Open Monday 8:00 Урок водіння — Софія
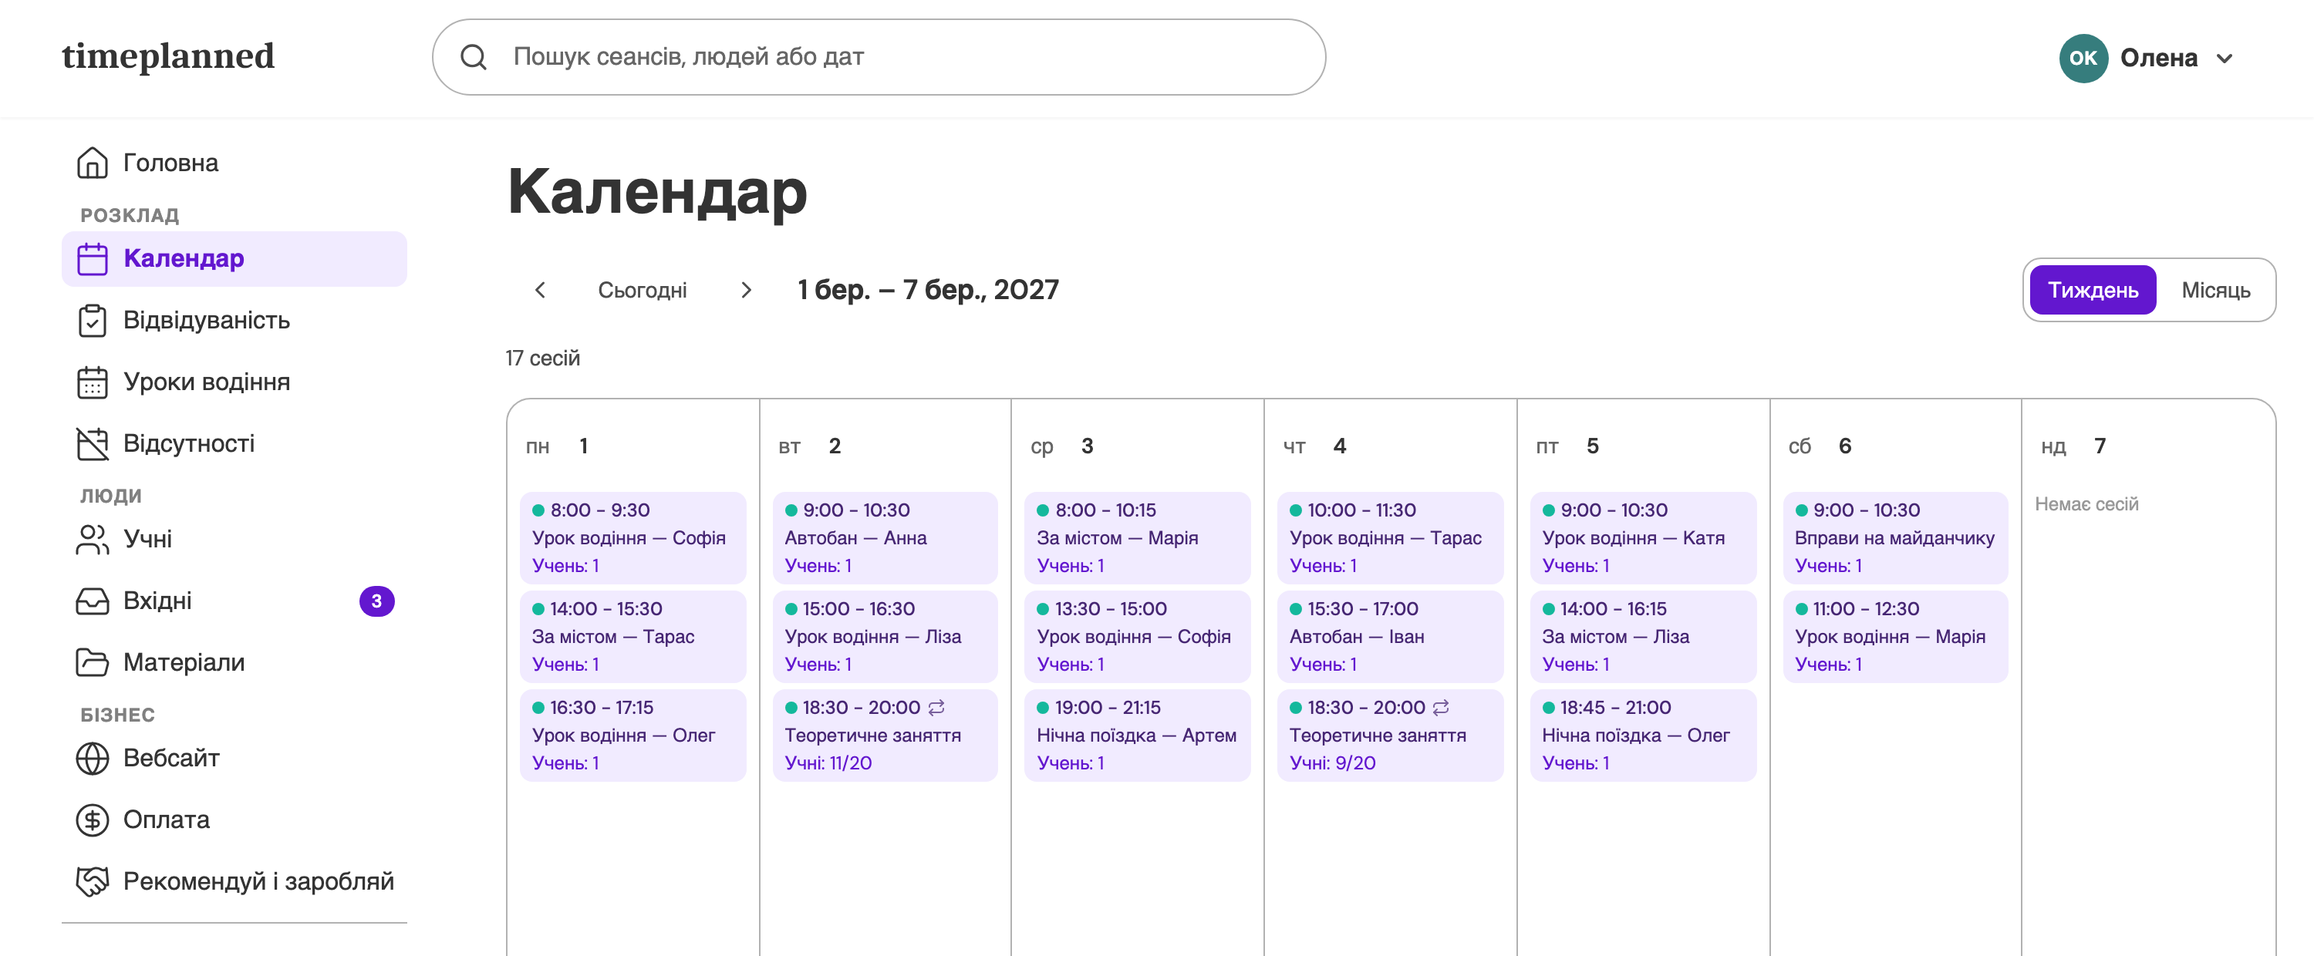 coord(632,537)
